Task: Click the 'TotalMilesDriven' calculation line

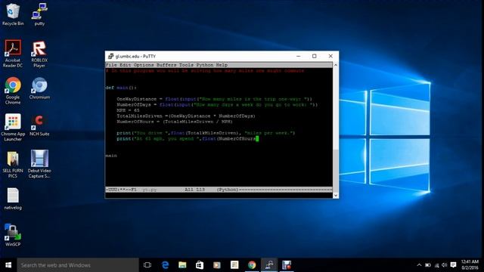Action: pos(186,116)
